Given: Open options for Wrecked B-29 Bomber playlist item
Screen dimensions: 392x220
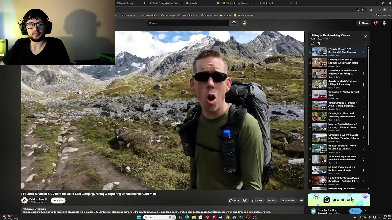Looking at the screenshot, I should click(363, 52).
